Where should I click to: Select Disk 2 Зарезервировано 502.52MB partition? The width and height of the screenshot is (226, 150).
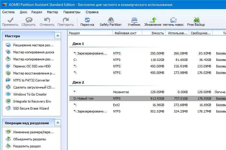[148, 111]
